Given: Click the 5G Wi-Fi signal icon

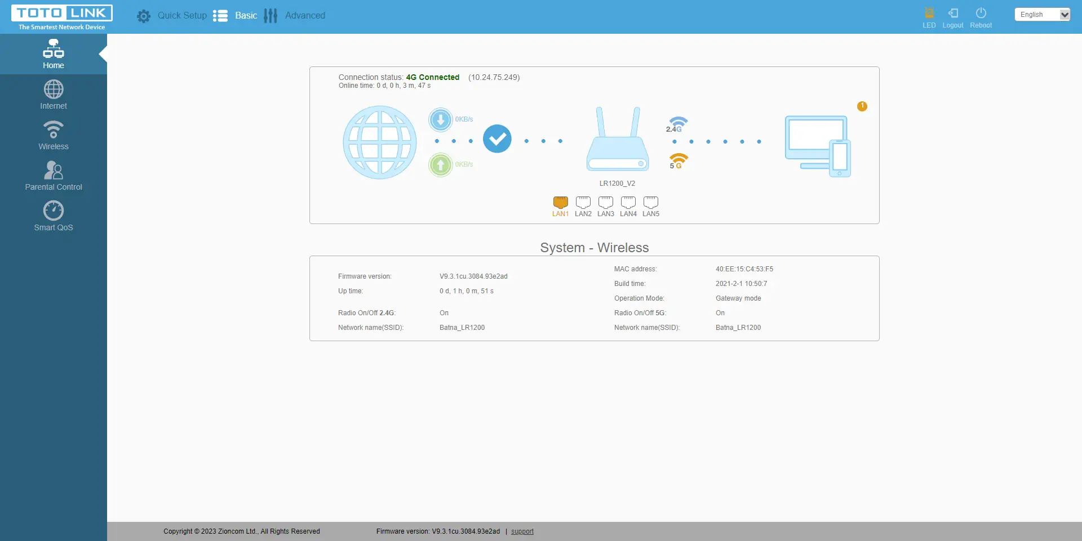Looking at the screenshot, I should 678,161.
